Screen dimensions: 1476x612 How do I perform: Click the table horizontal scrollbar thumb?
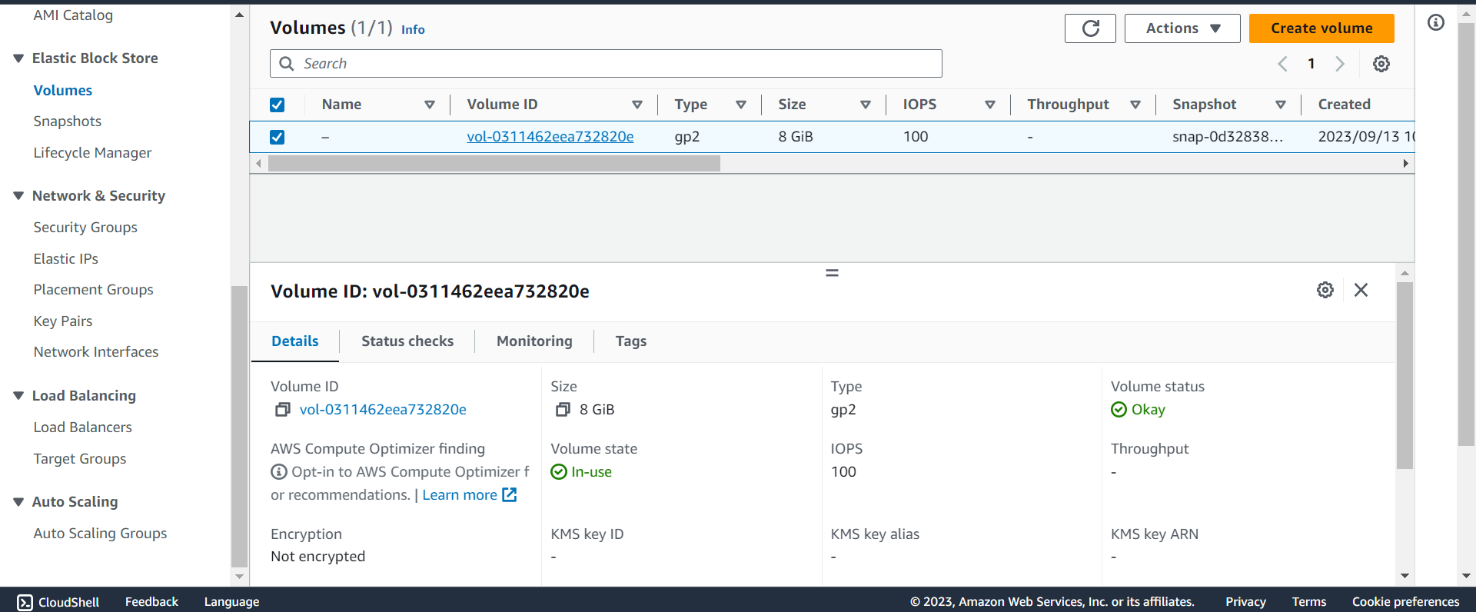[x=494, y=164]
